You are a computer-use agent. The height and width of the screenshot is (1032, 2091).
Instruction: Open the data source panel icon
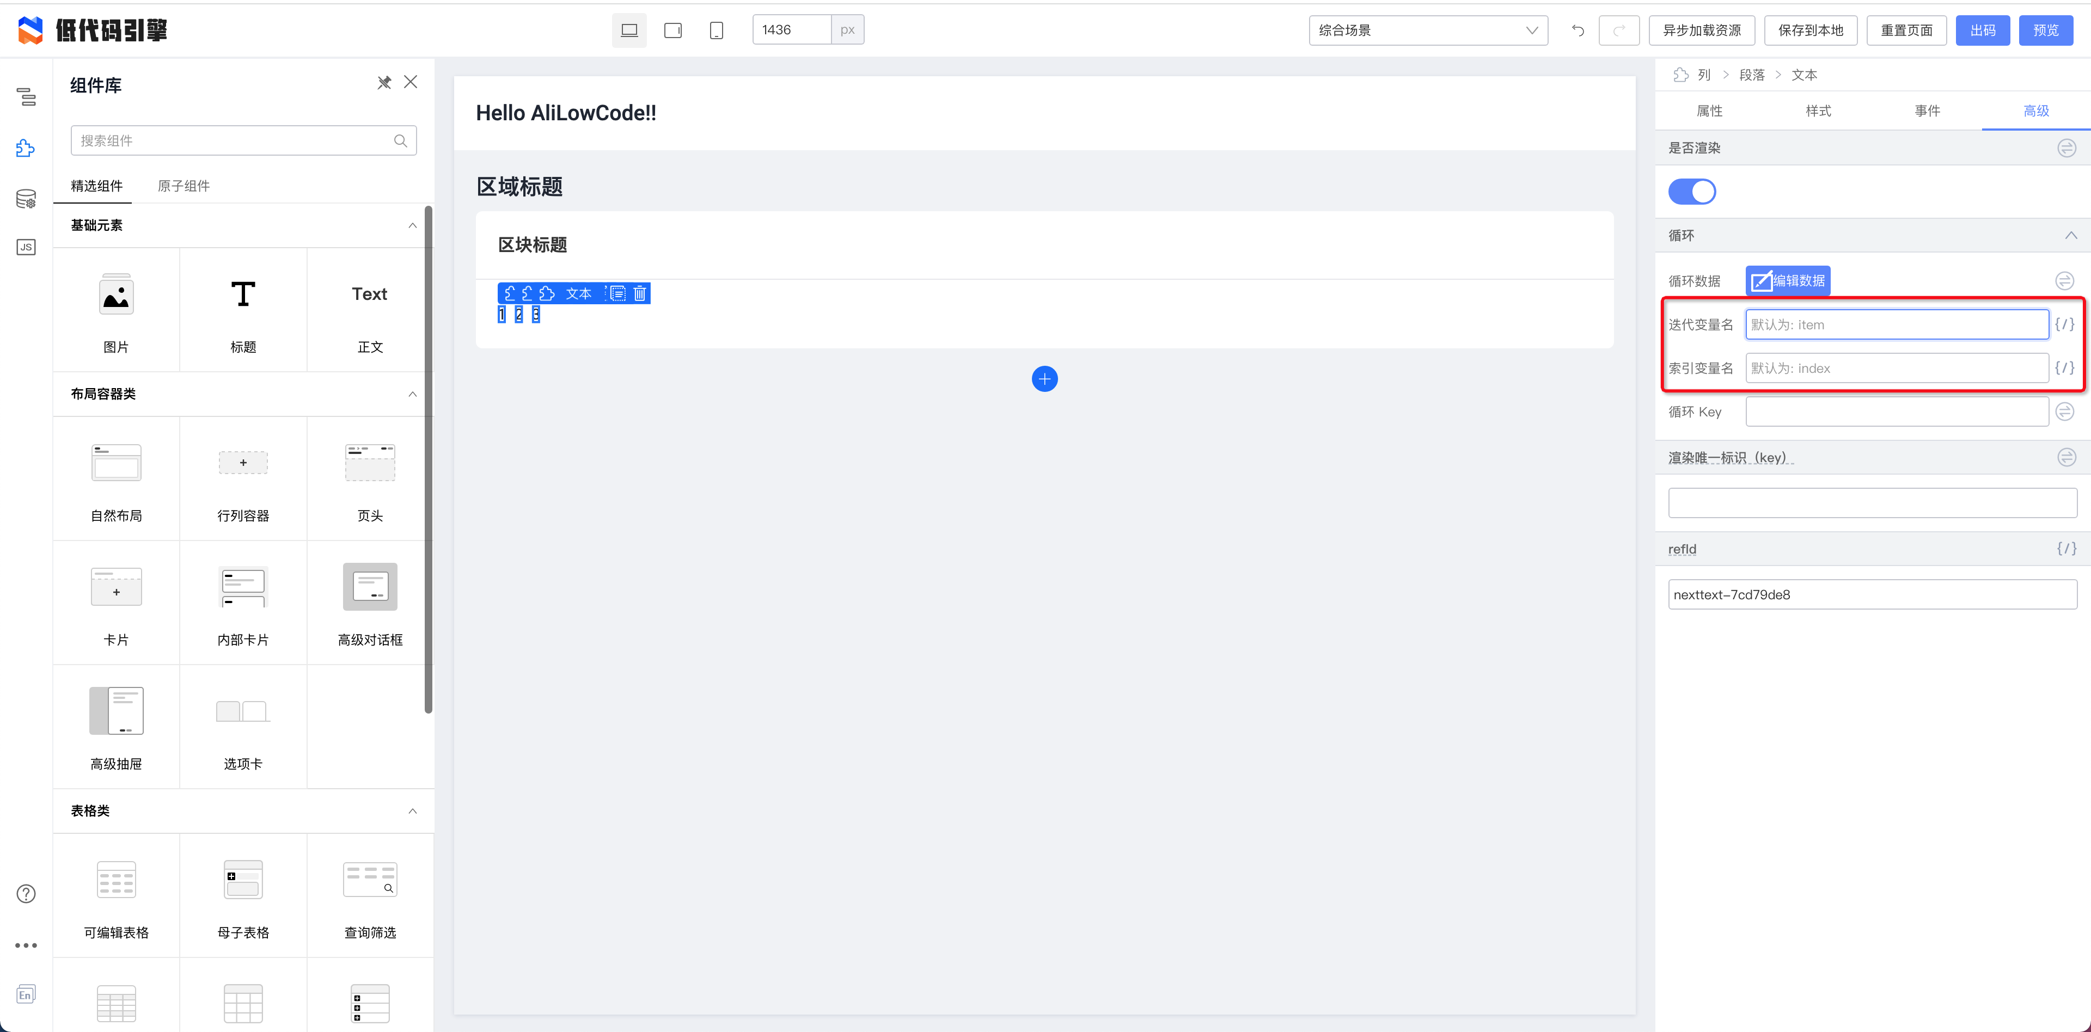(26, 199)
